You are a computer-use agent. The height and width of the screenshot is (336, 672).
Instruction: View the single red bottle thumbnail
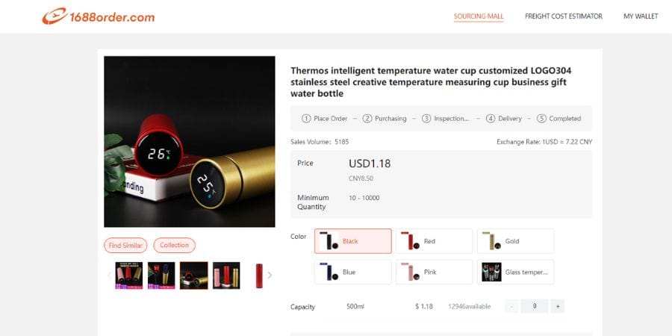(x=259, y=276)
